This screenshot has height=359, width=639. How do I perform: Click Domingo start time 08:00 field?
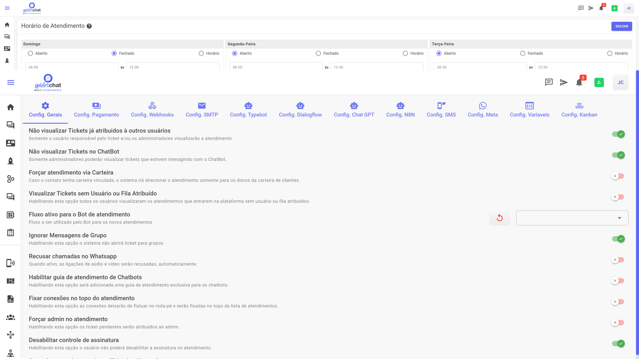click(x=72, y=67)
